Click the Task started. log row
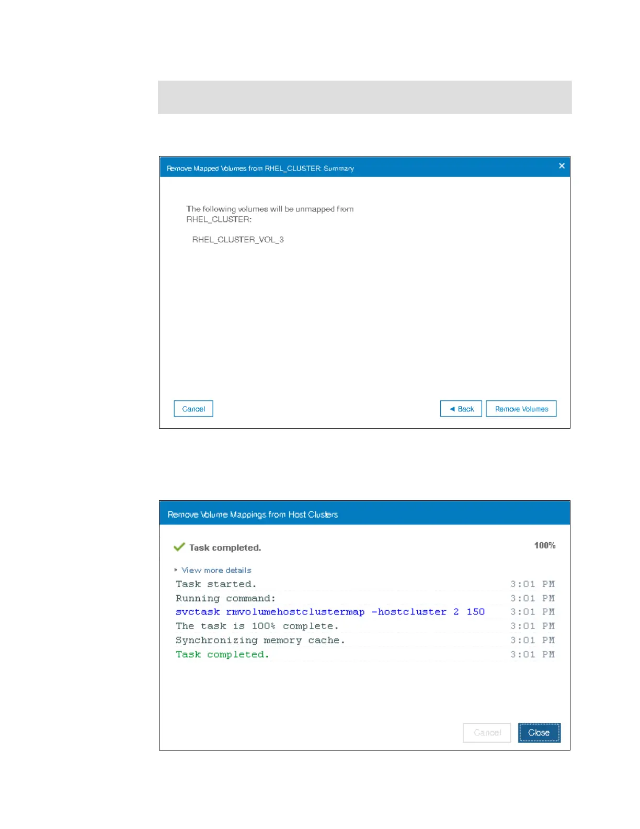Image resolution: width=640 pixels, height=829 pixels. [x=365, y=584]
